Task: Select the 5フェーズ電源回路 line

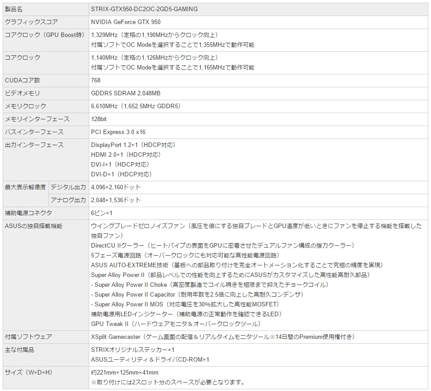Action: [x=186, y=255]
